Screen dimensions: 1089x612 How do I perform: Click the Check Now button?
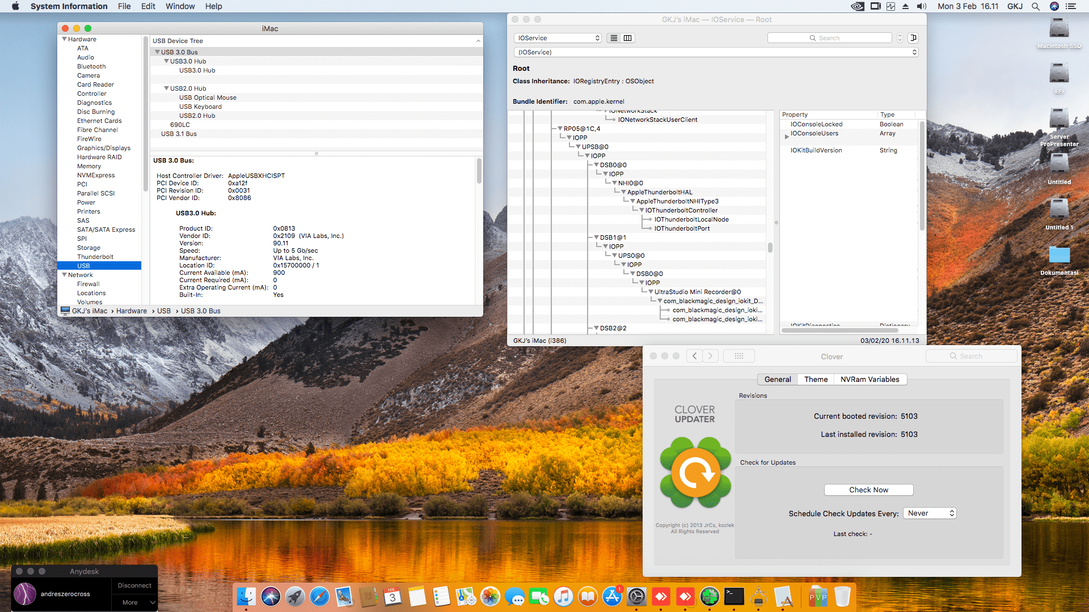pos(868,490)
